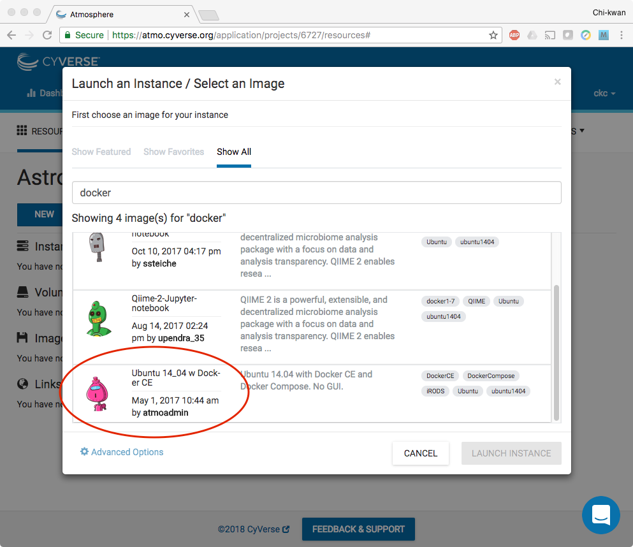Switch to the Show Favorites tab
The height and width of the screenshot is (547, 633).
tap(174, 152)
